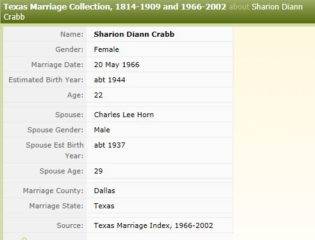The width and height of the screenshot is (315, 240).
Task: Click the Spouse Est Birth Year label
Action: (x=55, y=150)
